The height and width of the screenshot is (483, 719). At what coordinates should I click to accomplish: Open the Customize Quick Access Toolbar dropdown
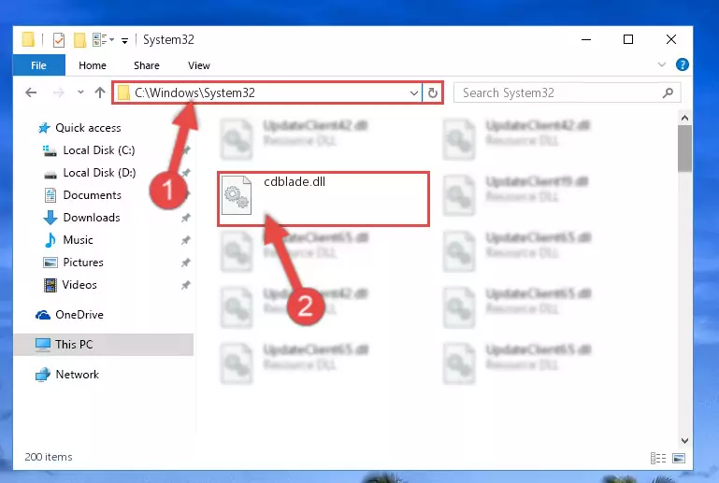[124, 41]
